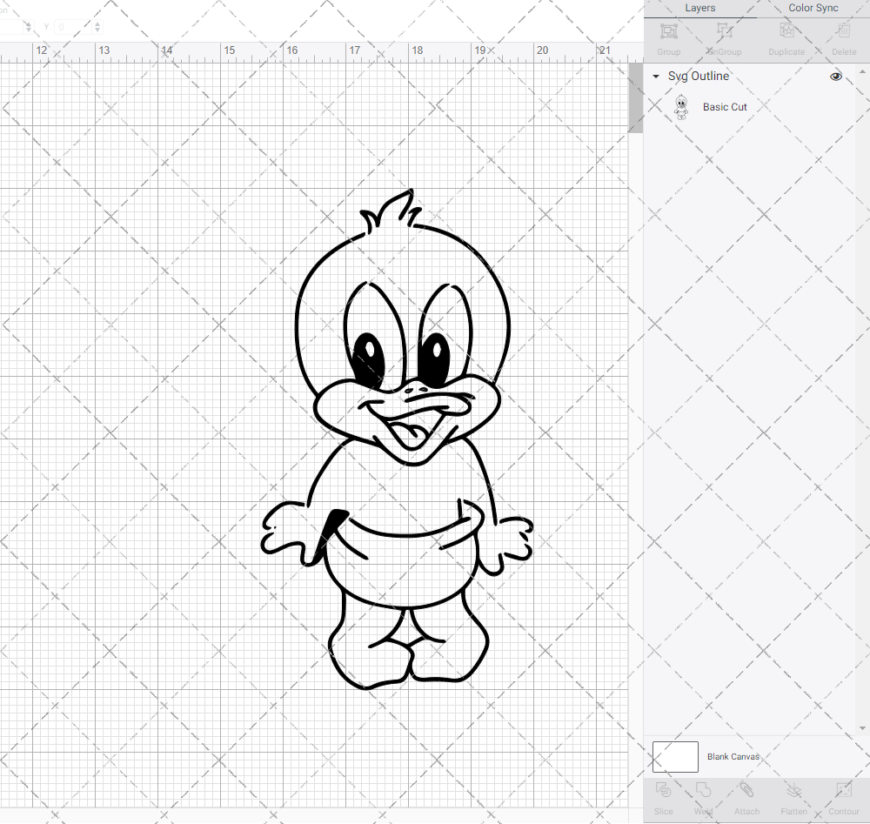Hide the Svg Outline group using the eye

[x=835, y=77]
